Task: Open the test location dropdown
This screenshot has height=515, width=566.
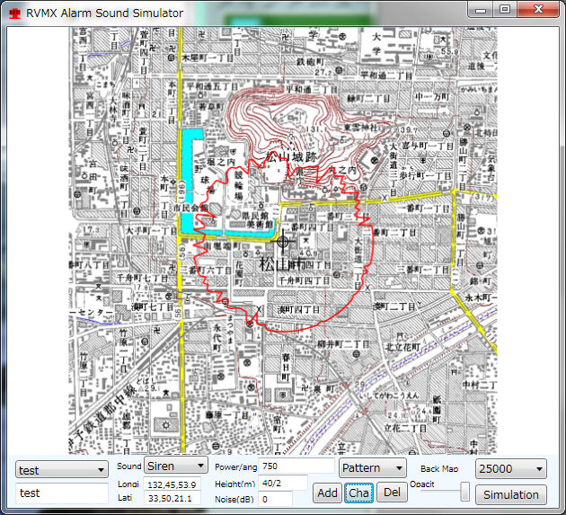Action: [x=61, y=469]
